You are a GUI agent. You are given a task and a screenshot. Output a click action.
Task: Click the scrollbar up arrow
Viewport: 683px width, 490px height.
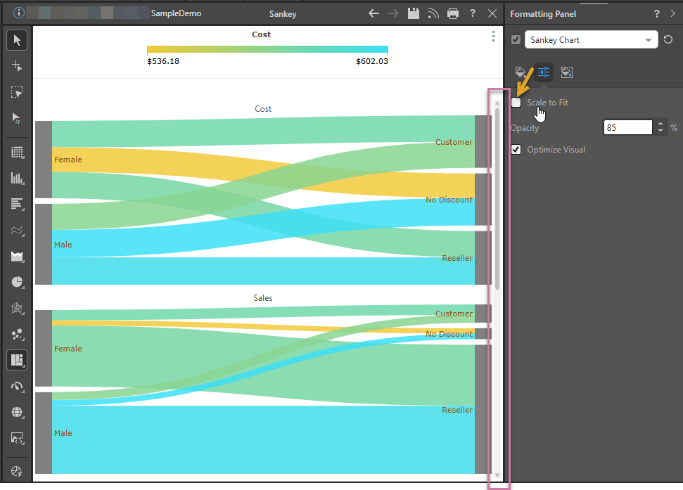497,103
